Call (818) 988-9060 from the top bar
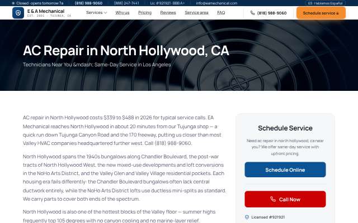 [x=88, y=3]
